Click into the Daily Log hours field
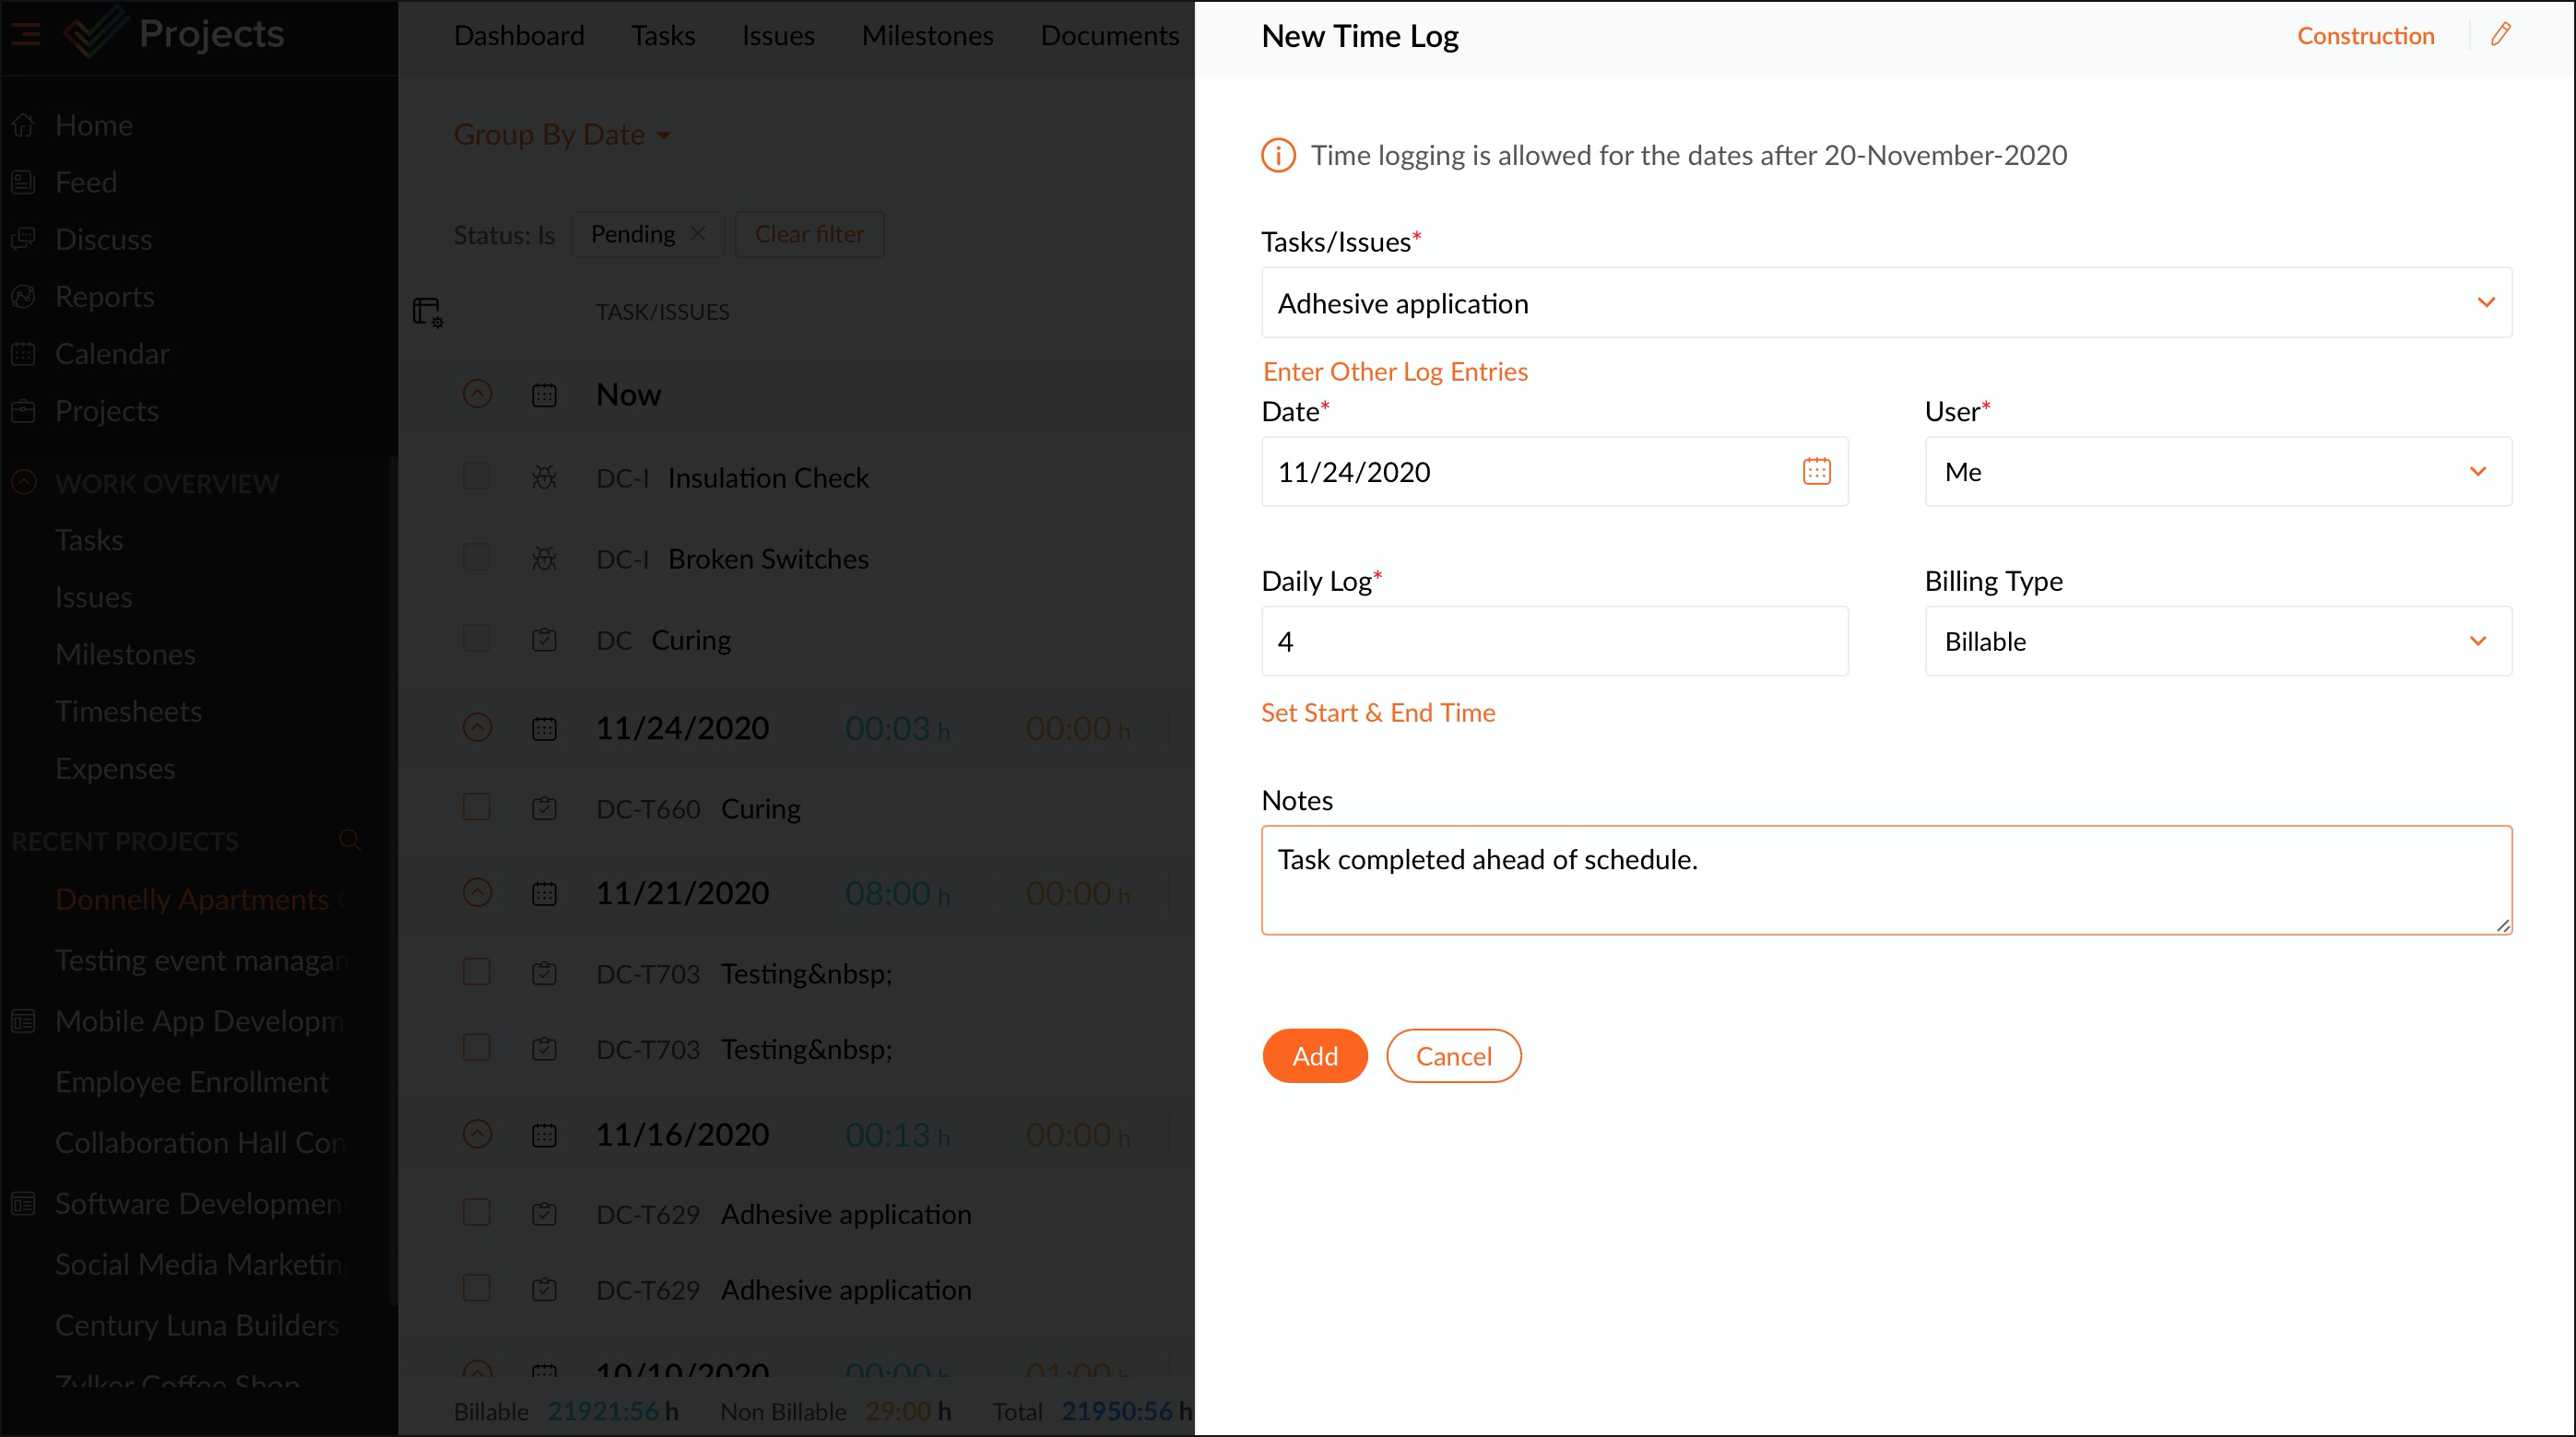The height and width of the screenshot is (1437, 2576). point(1554,641)
